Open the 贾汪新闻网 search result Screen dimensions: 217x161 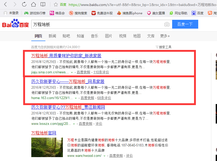[x=68, y=107]
